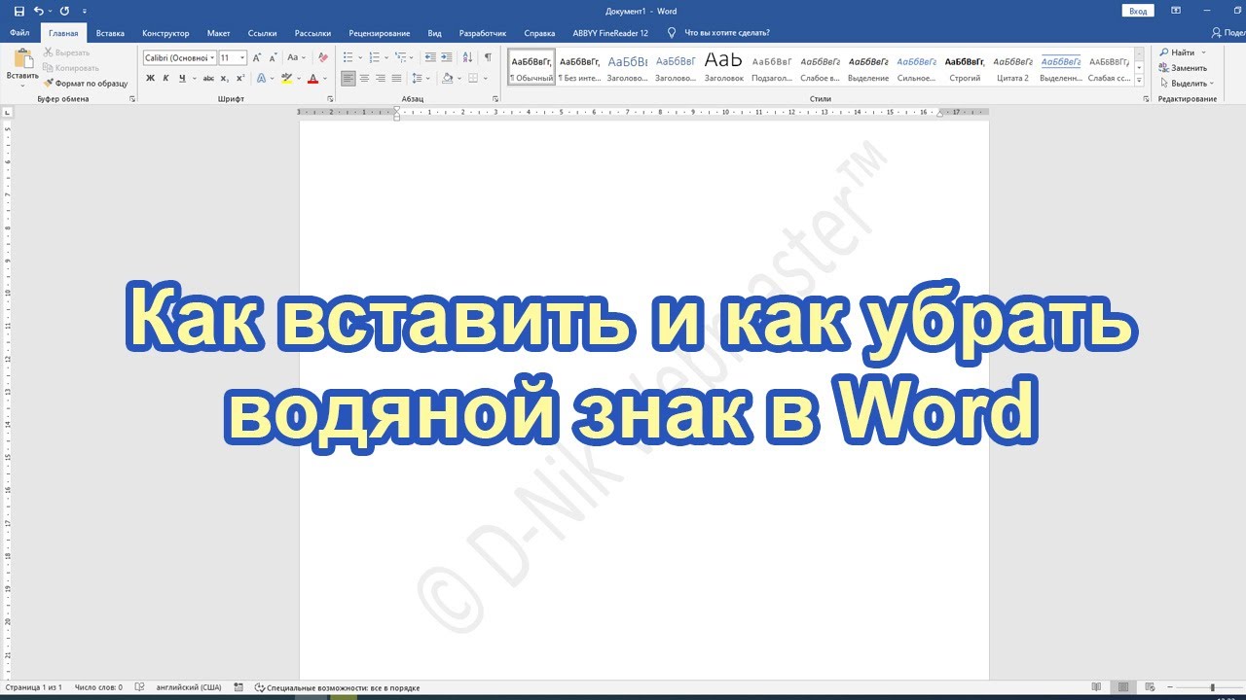Justify text alignment
Image resolution: width=1246 pixels, height=700 pixels.
point(395,78)
